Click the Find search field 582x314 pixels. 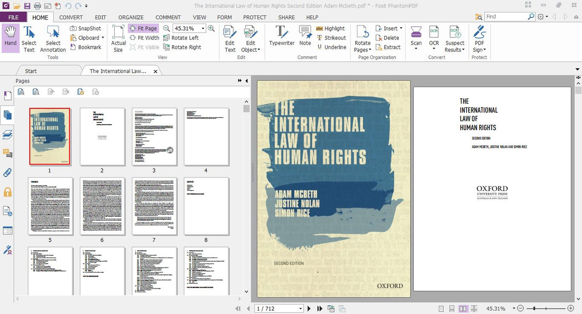pos(507,17)
